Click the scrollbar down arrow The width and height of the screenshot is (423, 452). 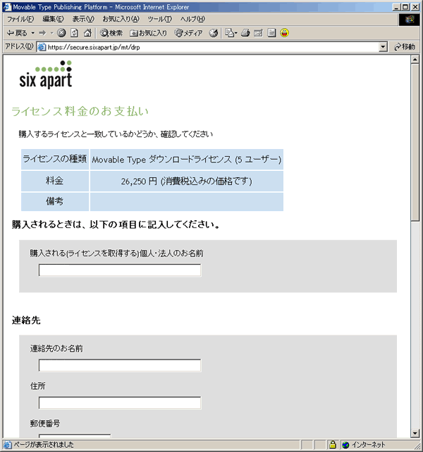point(415,433)
